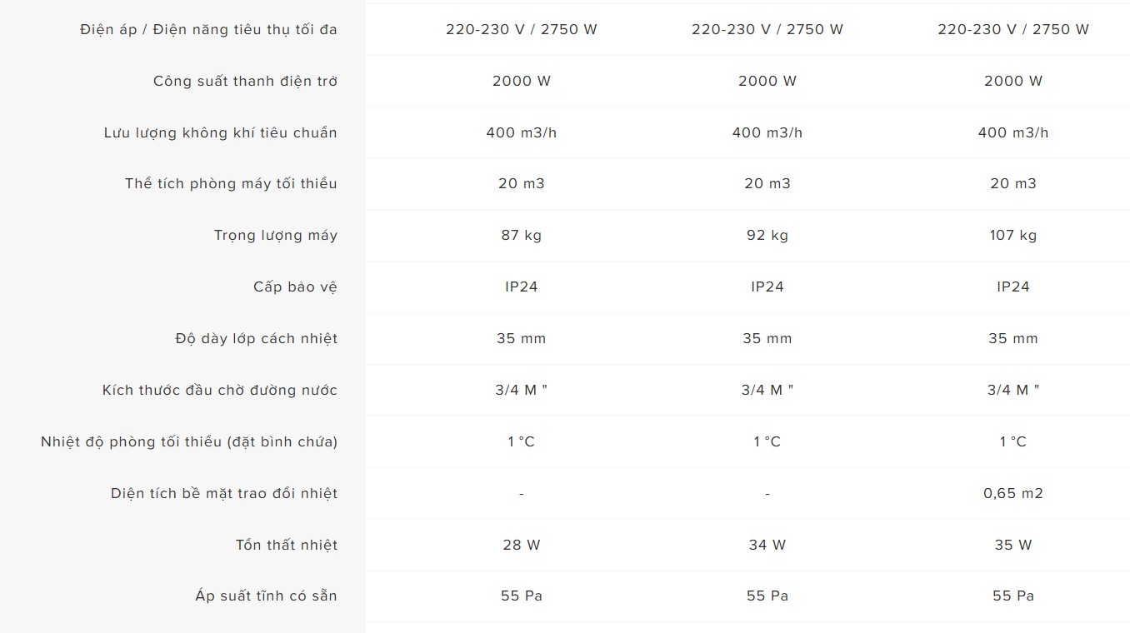
Task: Click the "Cấp bảo vệ" row label
Action: 295,287
